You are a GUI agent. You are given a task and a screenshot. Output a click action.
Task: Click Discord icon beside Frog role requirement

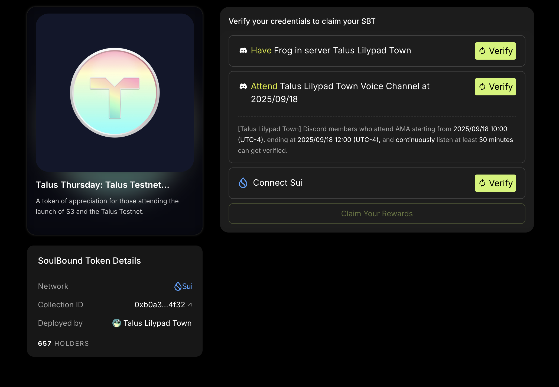coord(243,51)
